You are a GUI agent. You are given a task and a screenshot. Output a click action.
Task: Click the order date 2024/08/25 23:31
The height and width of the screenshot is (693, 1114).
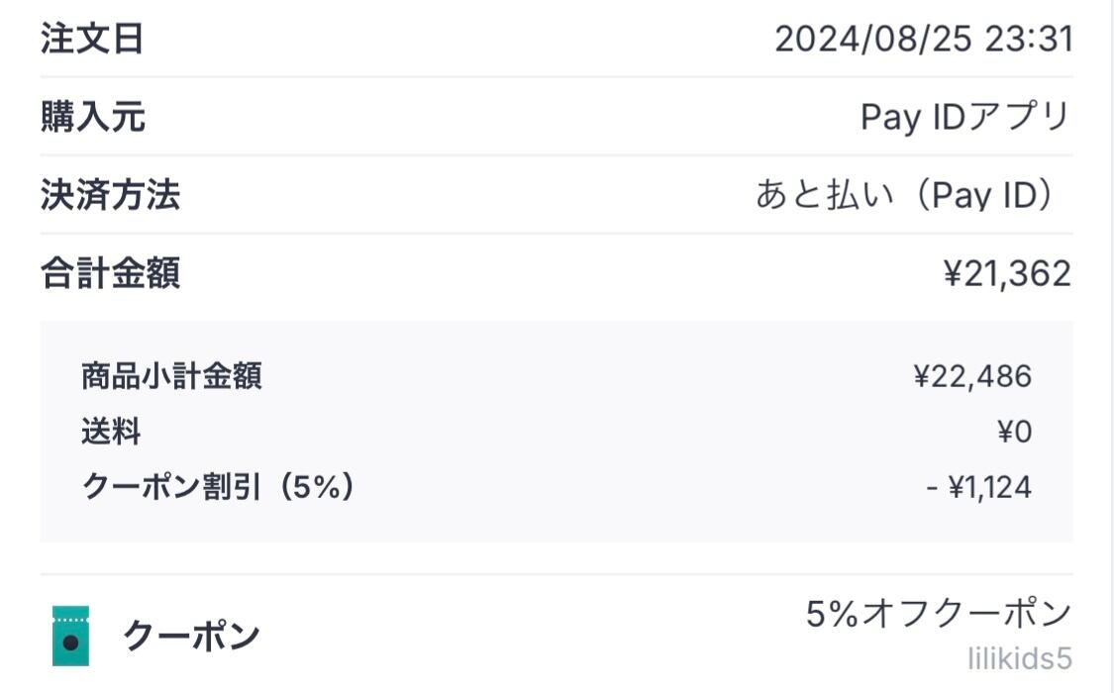point(923,40)
